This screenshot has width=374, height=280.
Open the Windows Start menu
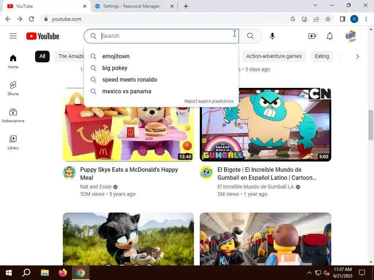[9, 273]
